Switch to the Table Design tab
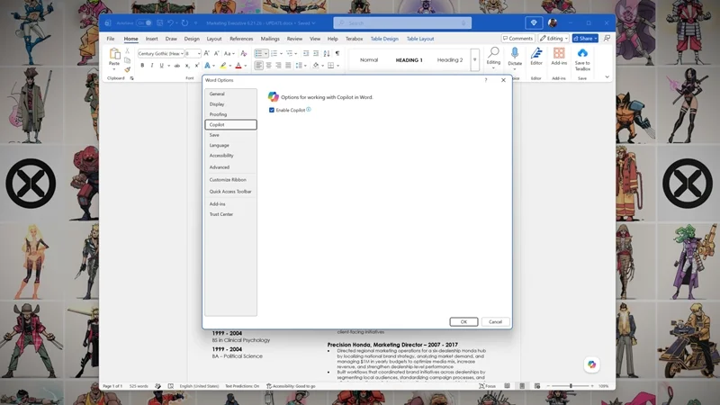 coord(384,39)
